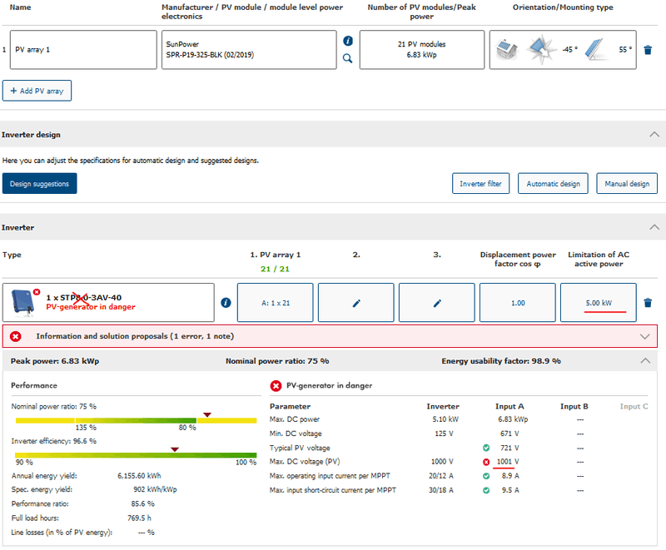The width and height of the screenshot is (666, 550).
Task: Click the info icon next to inverter type
Action: tap(226, 303)
